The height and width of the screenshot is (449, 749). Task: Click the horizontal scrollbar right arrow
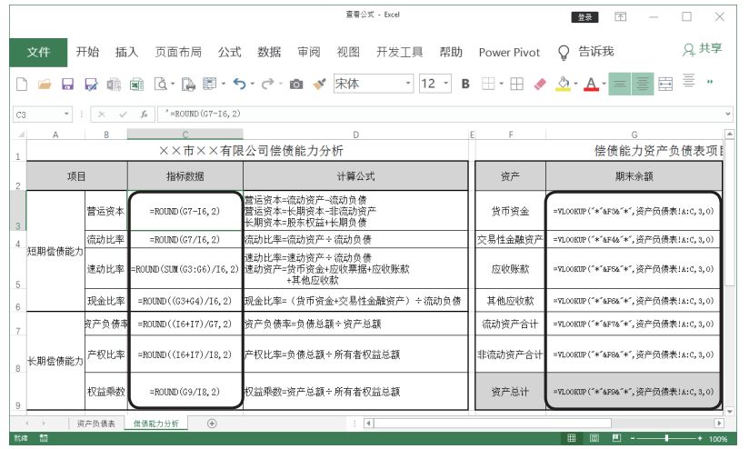click(x=718, y=424)
